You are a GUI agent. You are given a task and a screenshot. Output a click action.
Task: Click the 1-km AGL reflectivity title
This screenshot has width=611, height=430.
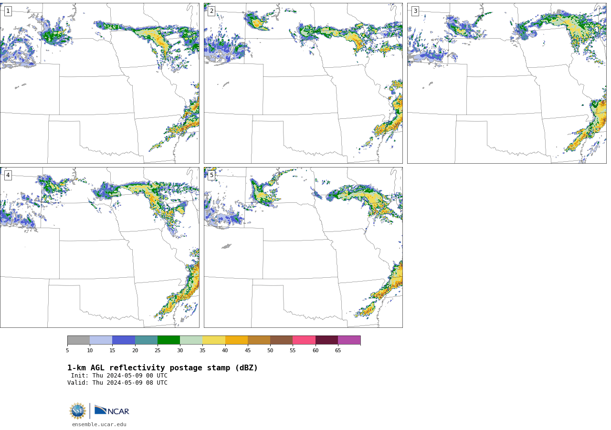coord(162,368)
